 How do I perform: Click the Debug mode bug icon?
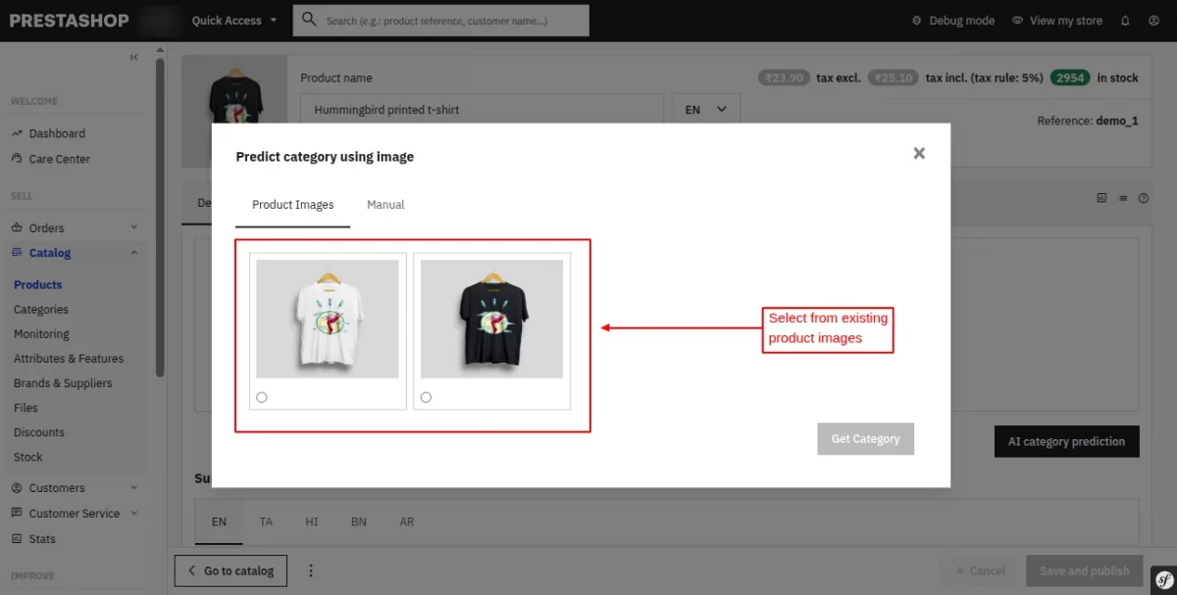(916, 20)
